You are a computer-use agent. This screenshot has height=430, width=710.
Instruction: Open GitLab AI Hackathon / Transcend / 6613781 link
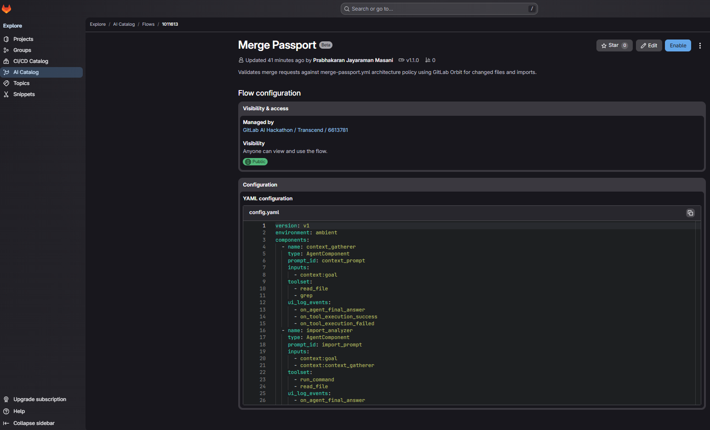[x=295, y=130]
